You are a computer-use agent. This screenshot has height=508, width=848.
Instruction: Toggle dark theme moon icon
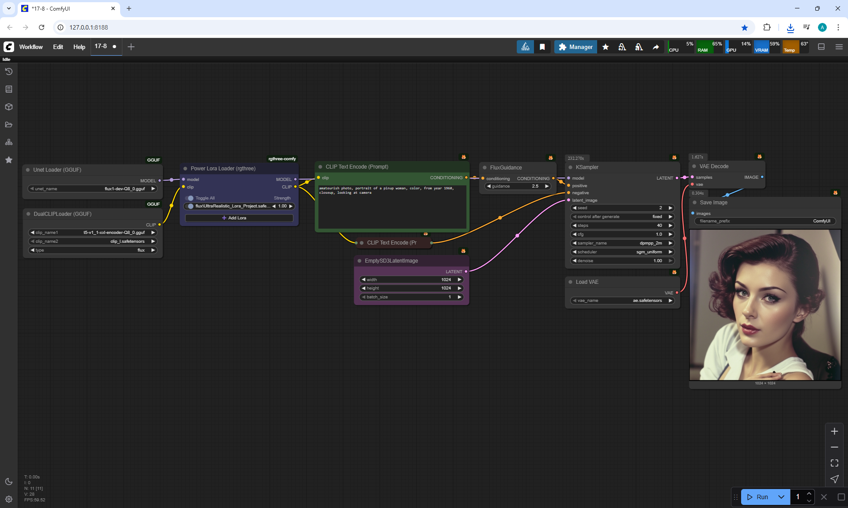pos(8,482)
